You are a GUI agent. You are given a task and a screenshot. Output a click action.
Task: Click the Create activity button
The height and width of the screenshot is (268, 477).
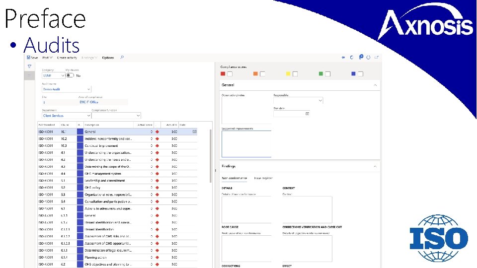coord(67,58)
